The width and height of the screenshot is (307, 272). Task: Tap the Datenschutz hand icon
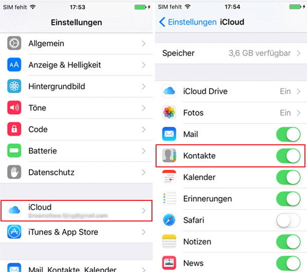pyautogui.click(x=14, y=172)
